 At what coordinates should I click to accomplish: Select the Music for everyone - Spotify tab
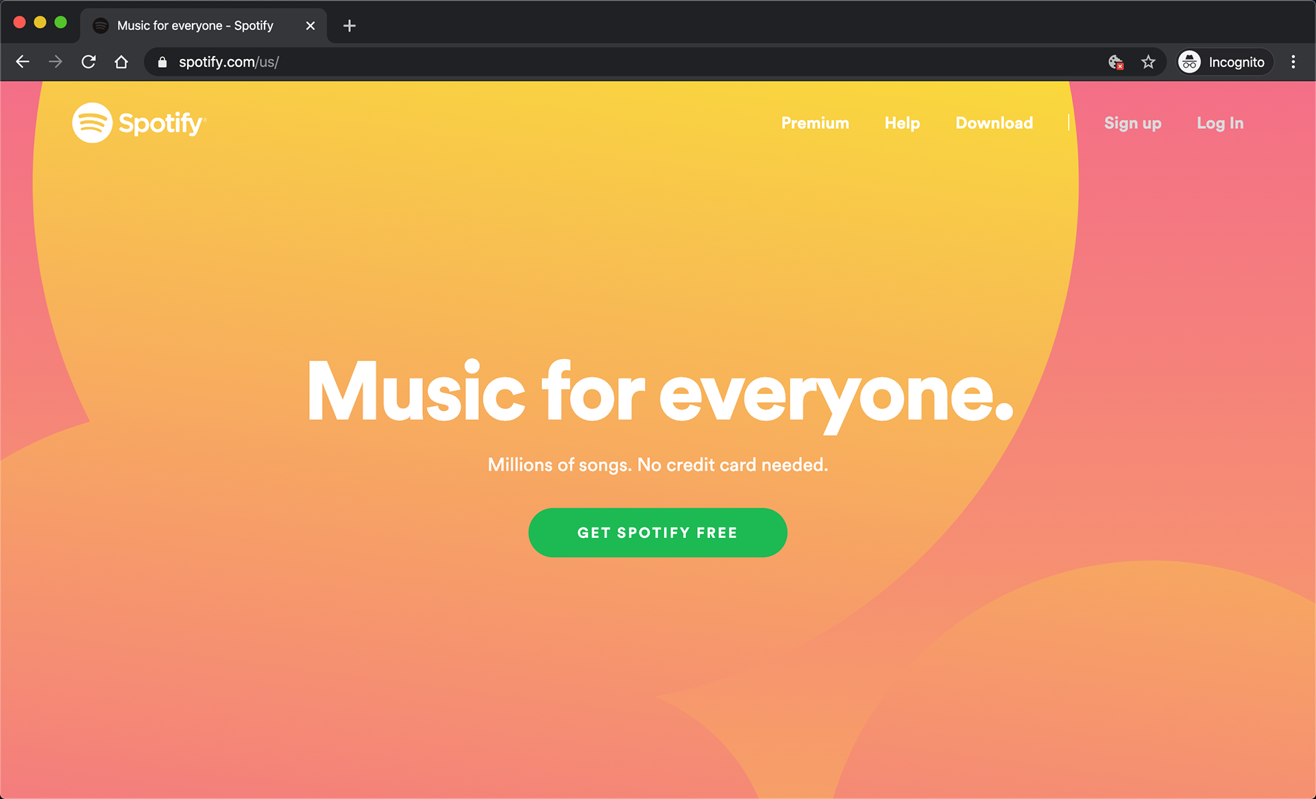[204, 26]
